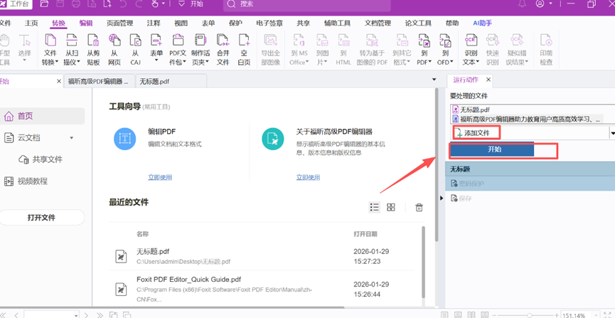Select the 合并文件 merge files tool

[x=223, y=48]
